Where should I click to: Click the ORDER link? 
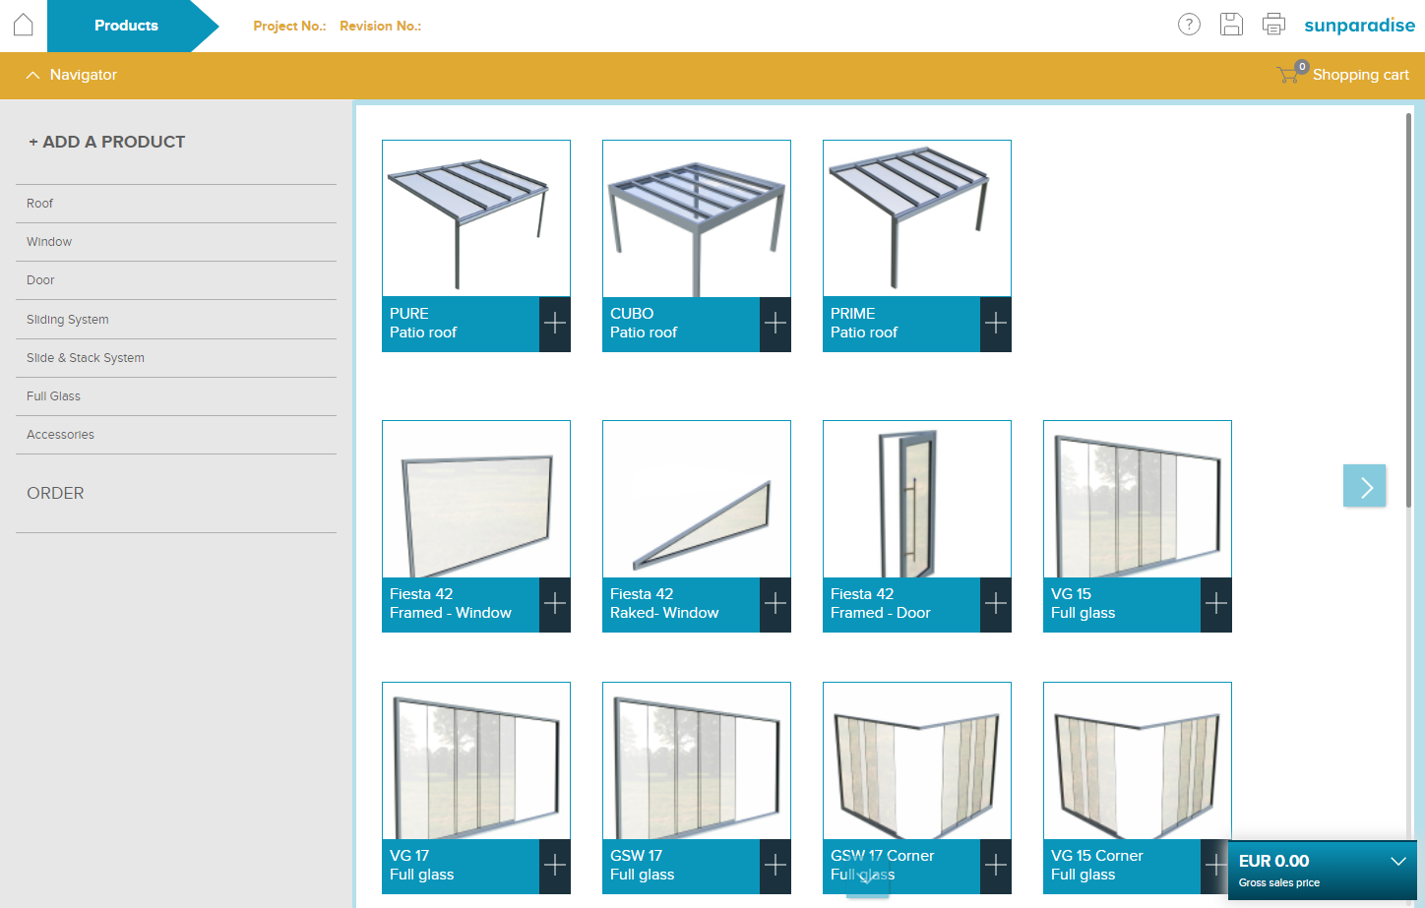point(55,494)
